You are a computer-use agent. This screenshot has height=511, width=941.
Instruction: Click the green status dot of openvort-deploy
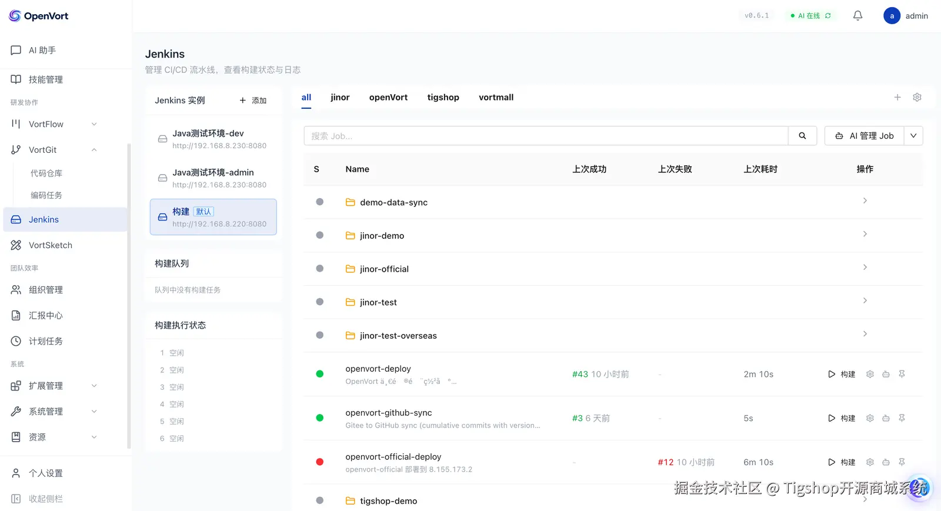(319, 374)
